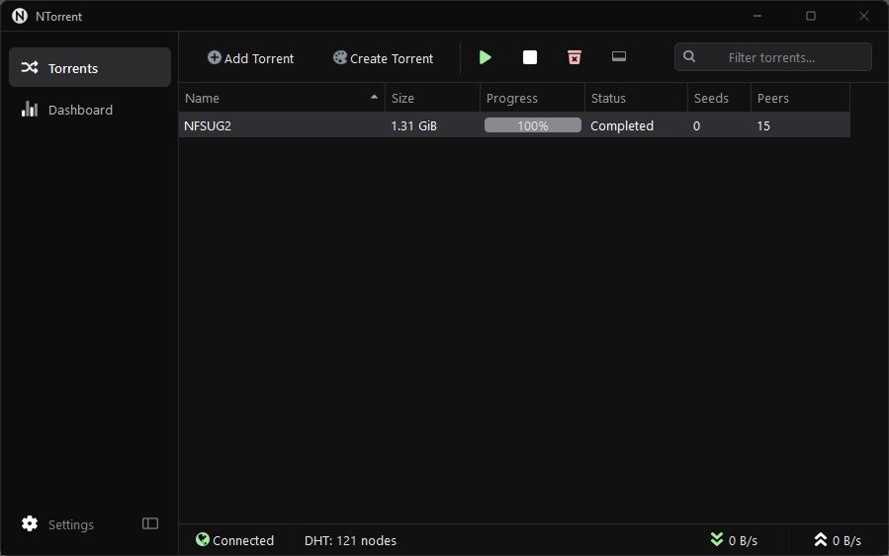Screen dimensions: 889x556
Task: Open Settings from the sidebar
Action: pyautogui.click(x=57, y=524)
